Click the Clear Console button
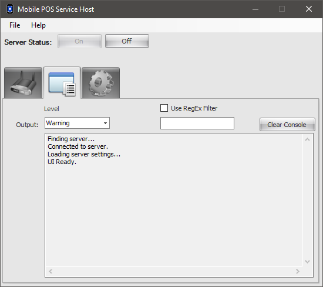Screen dimensions: 323x287 click(287, 125)
